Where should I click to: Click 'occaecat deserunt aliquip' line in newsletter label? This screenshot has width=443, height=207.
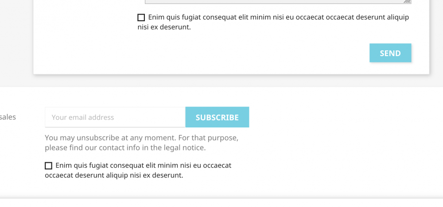point(114,176)
